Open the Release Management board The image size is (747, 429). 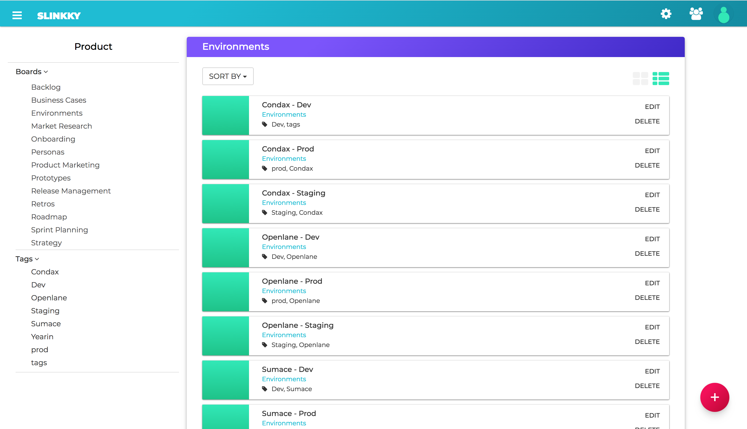pos(71,191)
